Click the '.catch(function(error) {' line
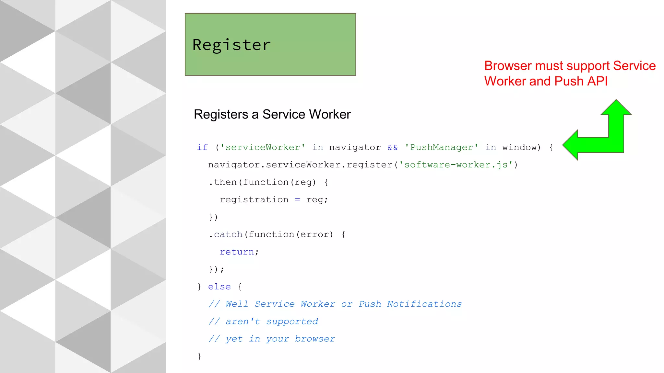Image resolution: width=664 pixels, height=373 pixels. [x=277, y=234]
